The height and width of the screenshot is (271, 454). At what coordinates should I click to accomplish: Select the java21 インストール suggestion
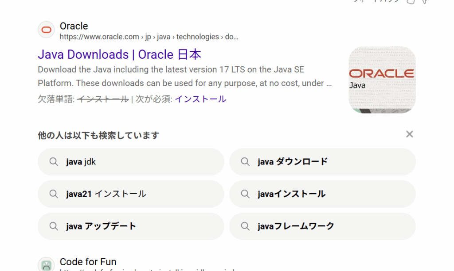(x=106, y=194)
